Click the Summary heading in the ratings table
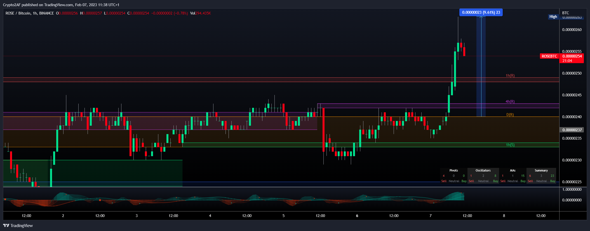This screenshot has height=231, width=590. [541, 170]
